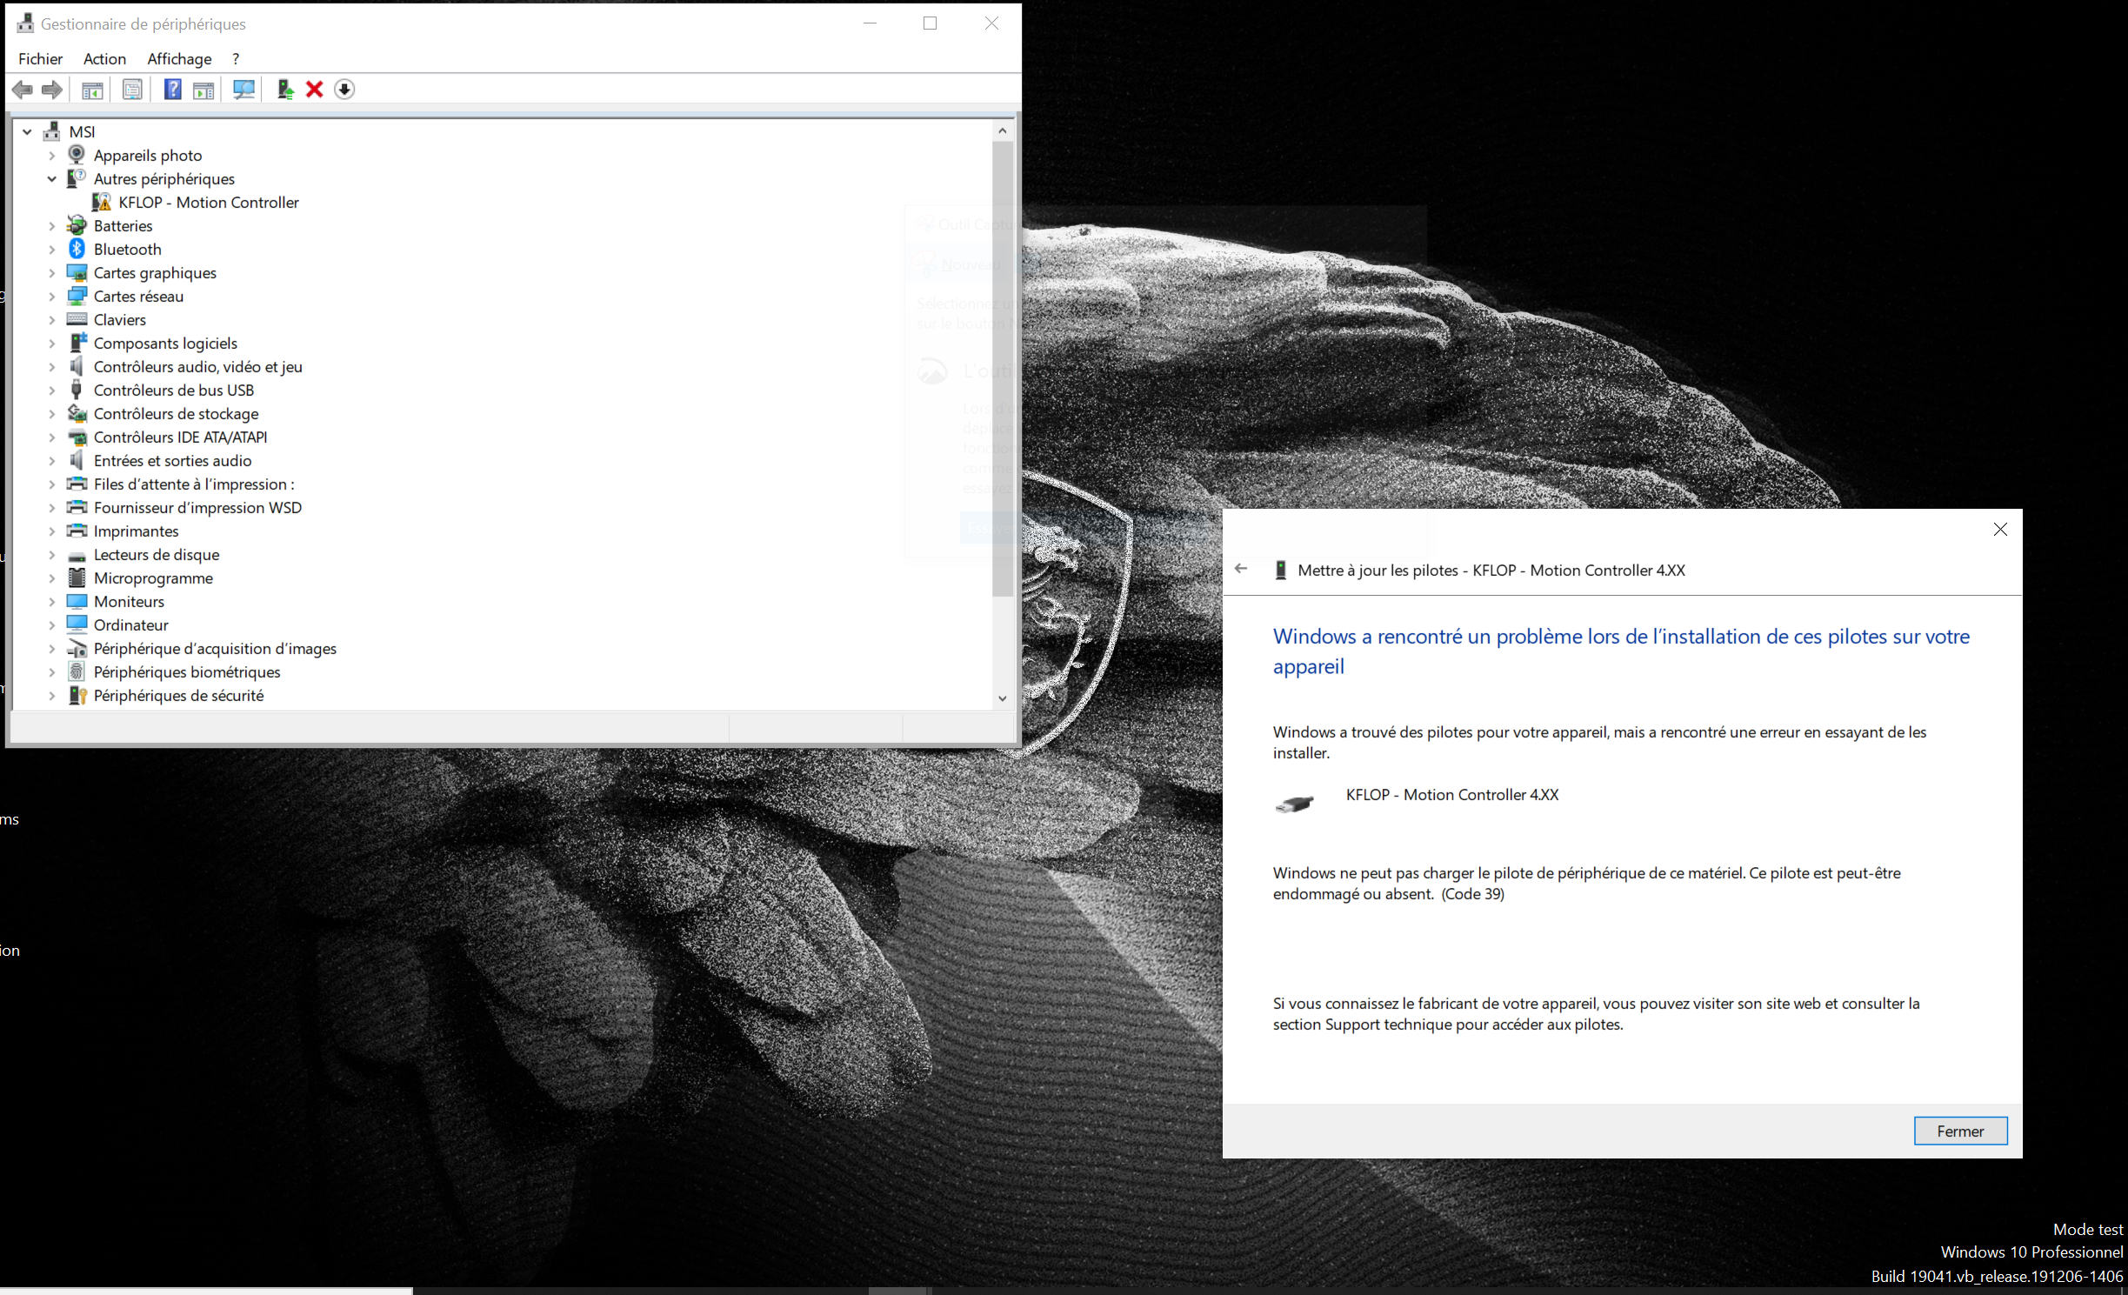Click the Update driver toolbar icon

click(284, 90)
